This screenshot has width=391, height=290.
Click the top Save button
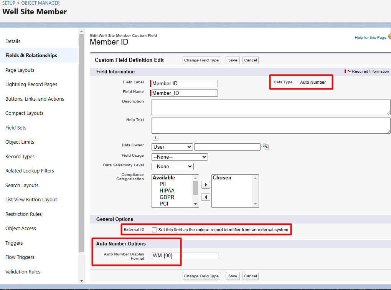click(233, 60)
